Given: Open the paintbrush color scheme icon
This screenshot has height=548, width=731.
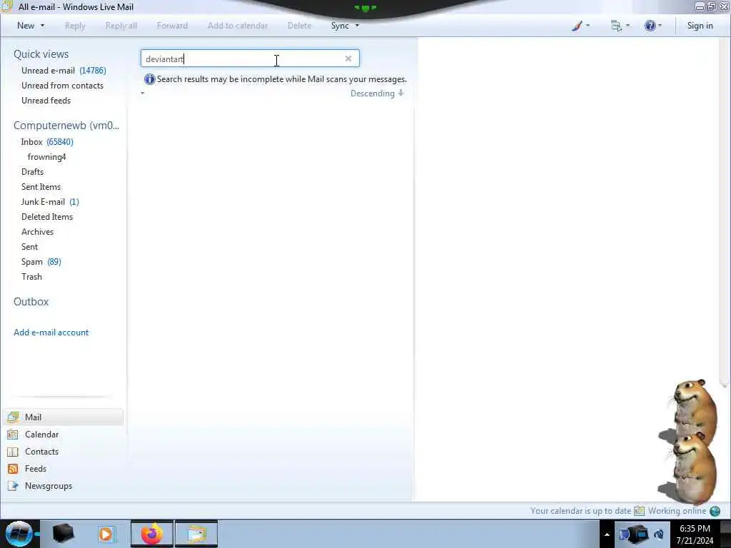Looking at the screenshot, I should click(577, 26).
